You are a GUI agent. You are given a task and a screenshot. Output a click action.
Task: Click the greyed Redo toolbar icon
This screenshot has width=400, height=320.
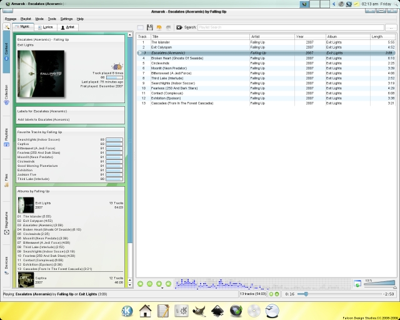tap(168, 27)
